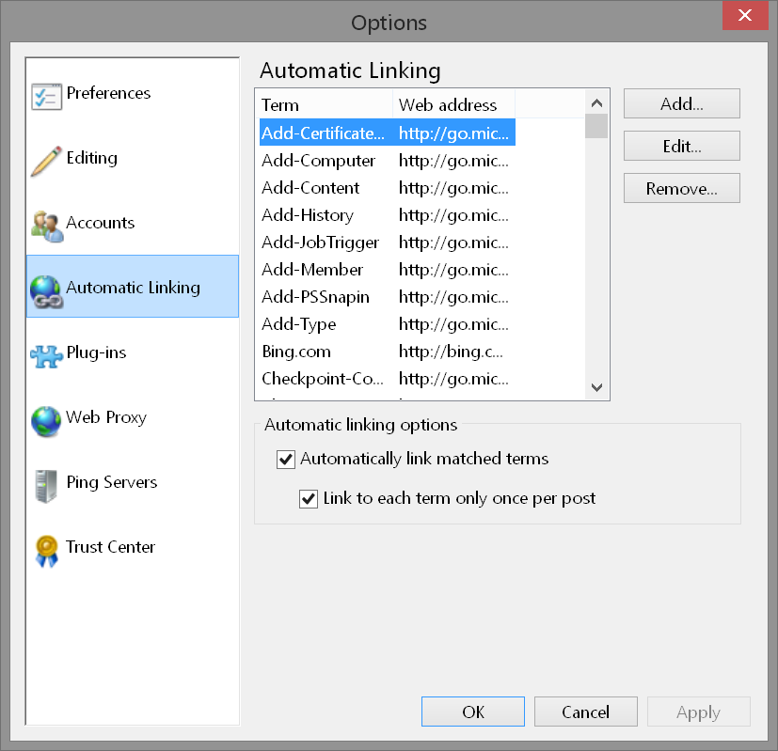
Task: Uncheck Automatically link matched terms
Action: coord(286,460)
